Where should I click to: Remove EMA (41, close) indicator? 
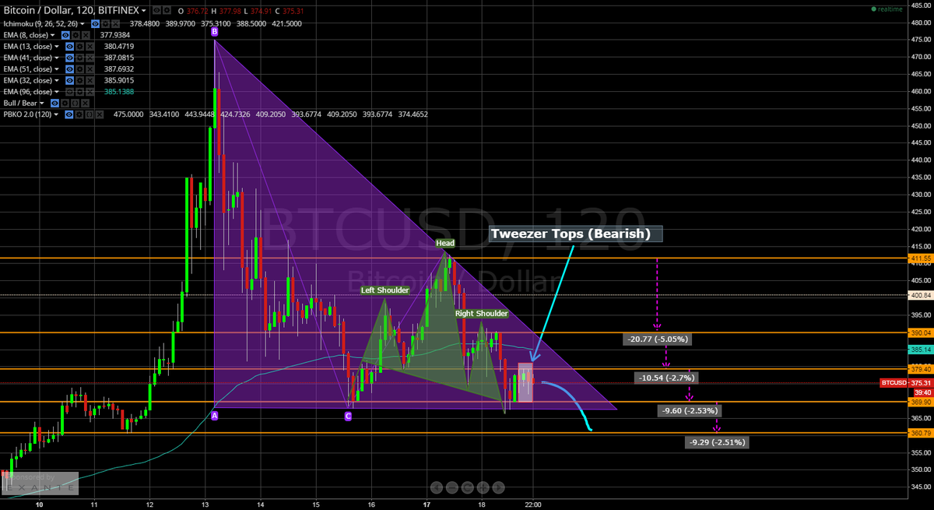point(90,58)
